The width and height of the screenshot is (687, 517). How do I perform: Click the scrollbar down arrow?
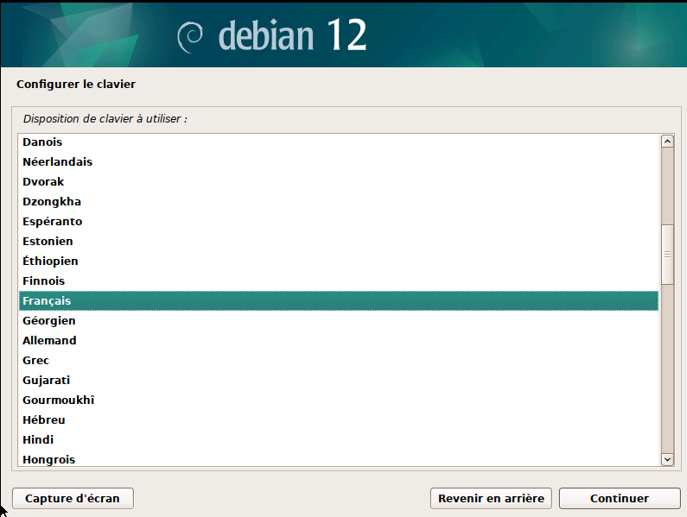tap(667, 459)
